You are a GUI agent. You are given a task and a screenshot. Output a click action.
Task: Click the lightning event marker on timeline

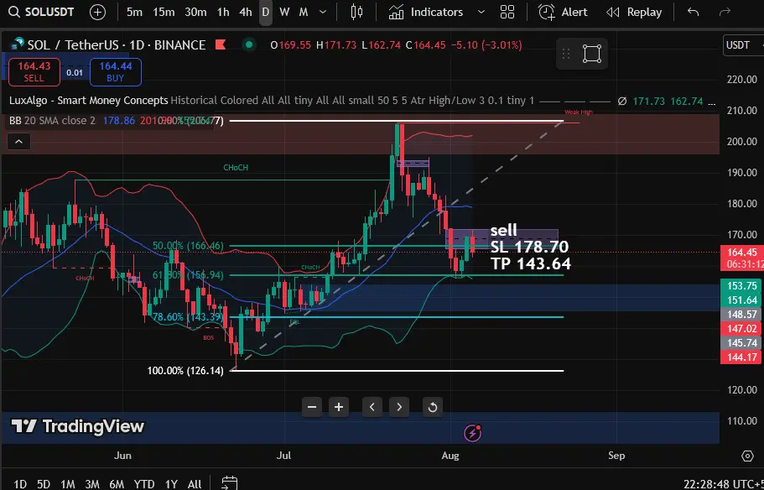point(473,432)
